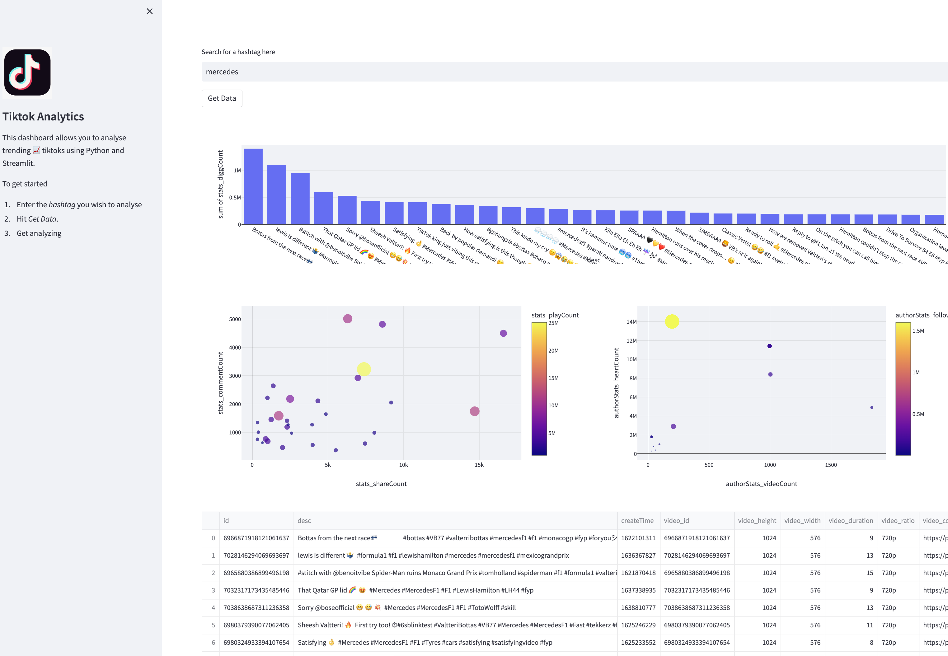Viewport: 948px width, 656px height.
Task: Click the tallest bar for Bottas from the next race
Action: click(x=253, y=186)
